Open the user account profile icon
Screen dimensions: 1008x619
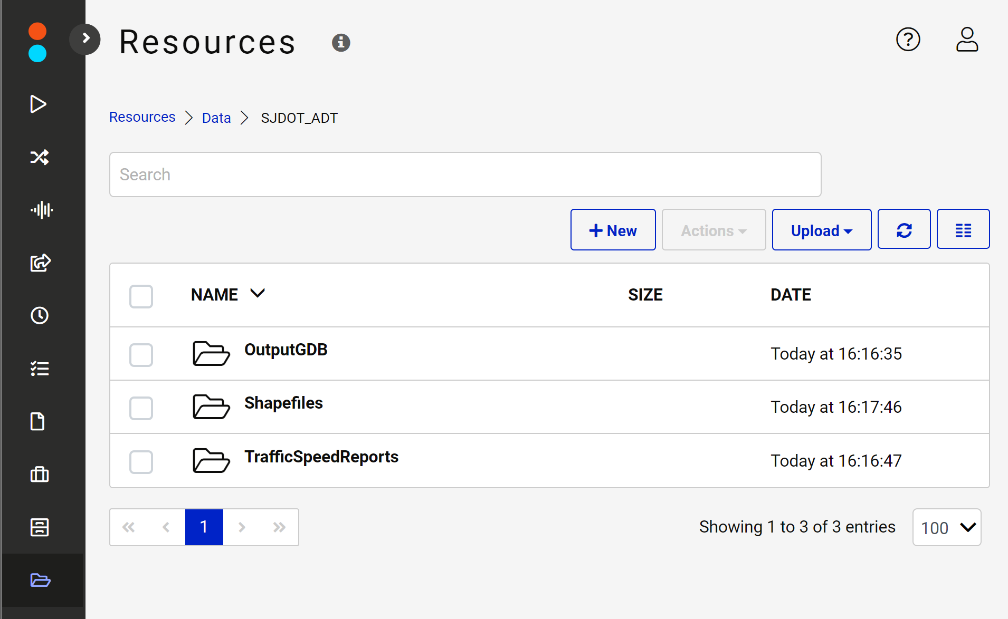(967, 40)
